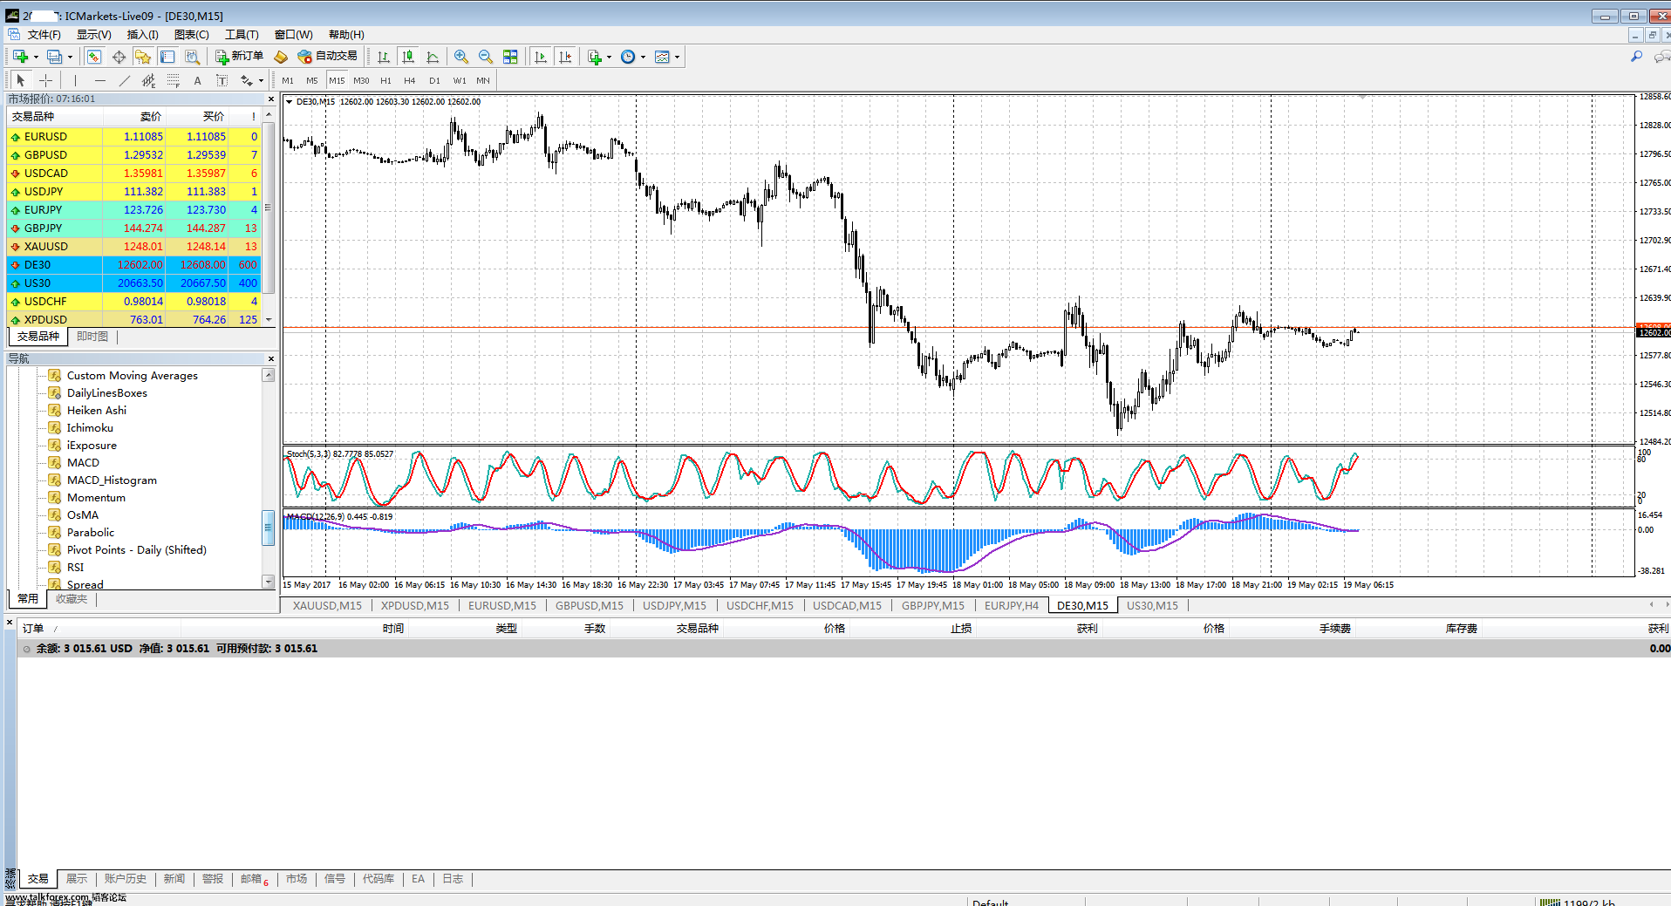Close the Market Watch panel
The image size is (1671, 906).
tap(271, 99)
